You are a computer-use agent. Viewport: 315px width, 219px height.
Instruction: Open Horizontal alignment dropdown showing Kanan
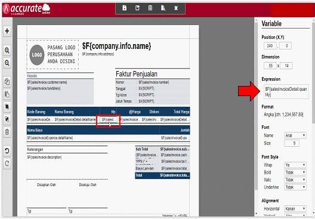[295, 209]
